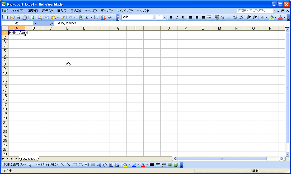Viewport: 291px width, 174px height.
Task: Open the paste options dropdown arrow
Action: click(58, 17)
